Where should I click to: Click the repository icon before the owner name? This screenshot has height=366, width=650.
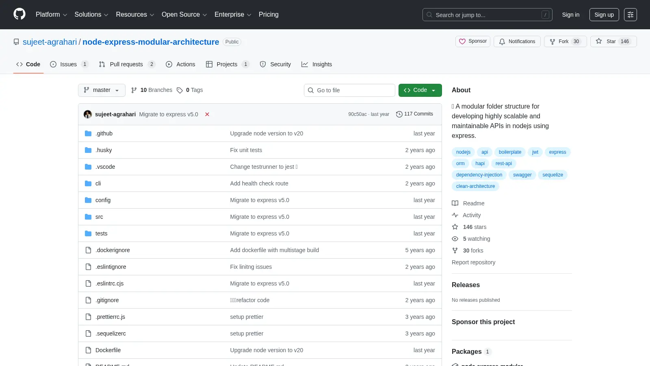[x=16, y=42]
